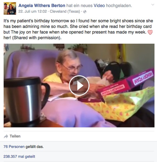This screenshot has height=162, width=157.
Task: Open the Video link in post header
Action: pos(99,5)
